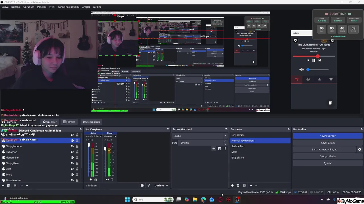This screenshot has height=204, width=364.
Task: Move scene up in Sahneler
Action: coord(251,186)
